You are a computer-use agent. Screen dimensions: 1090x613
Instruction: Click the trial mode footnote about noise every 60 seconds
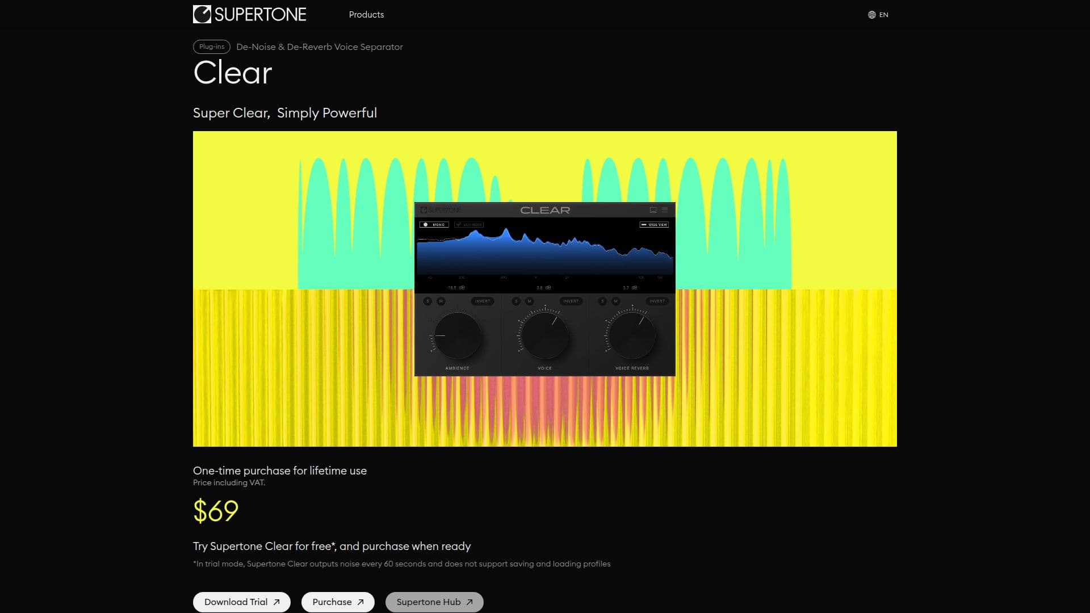point(402,564)
